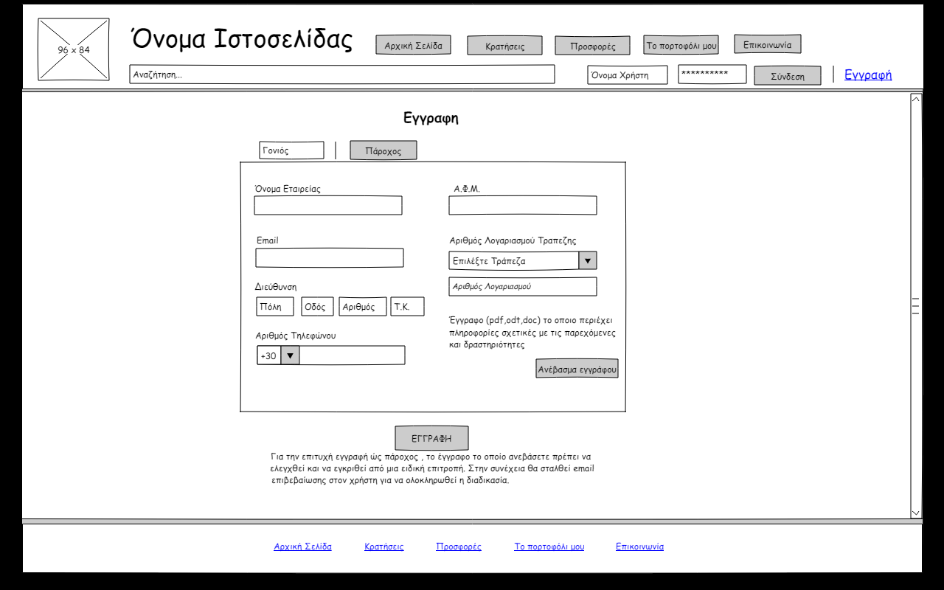The height and width of the screenshot is (590, 944).
Task: Click the Εγγραφη page heading
Action: click(x=431, y=118)
